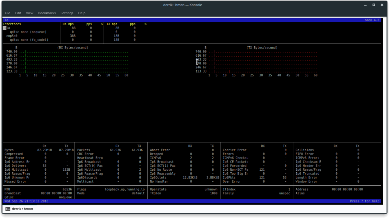This screenshot has height=218, width=389.
Task: Click the 'Over Error' label
Action: [232, 181]
